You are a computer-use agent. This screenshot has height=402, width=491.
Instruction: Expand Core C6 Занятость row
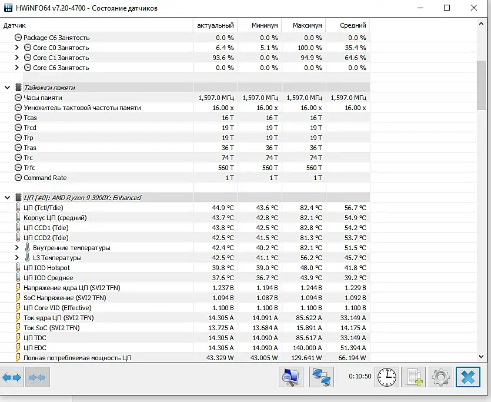[17, 68]
